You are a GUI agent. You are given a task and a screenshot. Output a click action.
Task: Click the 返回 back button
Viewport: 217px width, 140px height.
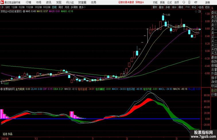(207, 7)
